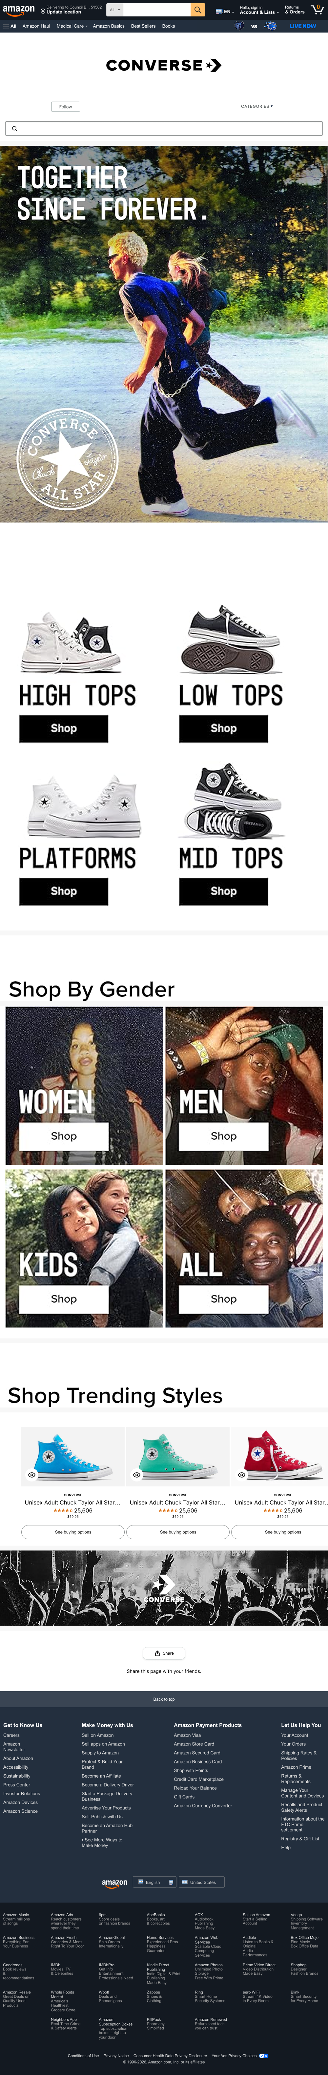Open the search department All dropdown

[115, 10]
